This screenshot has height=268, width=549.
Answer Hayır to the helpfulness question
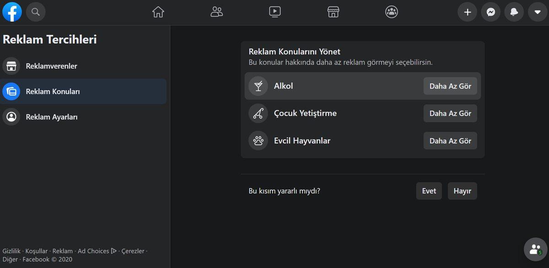pos(462,191)
